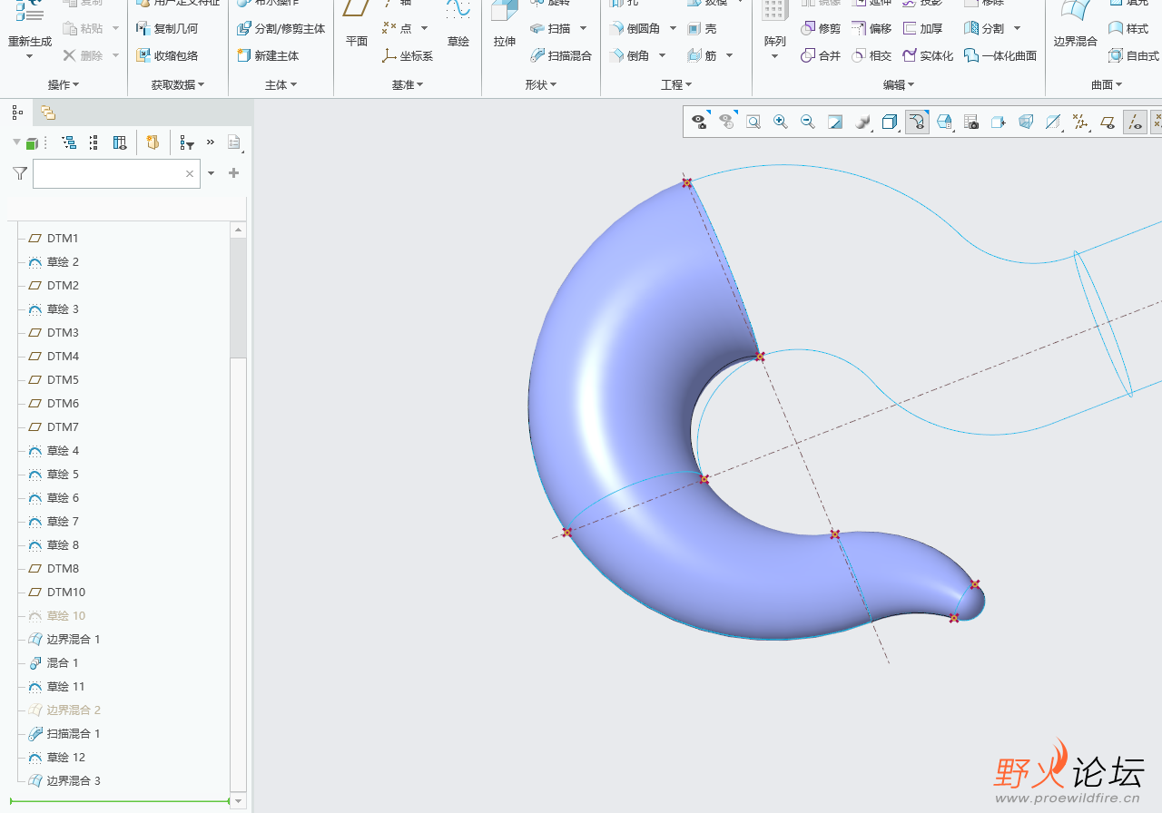Select the 收缩包络 (Shrinkwrap) tool

(166, 55)
